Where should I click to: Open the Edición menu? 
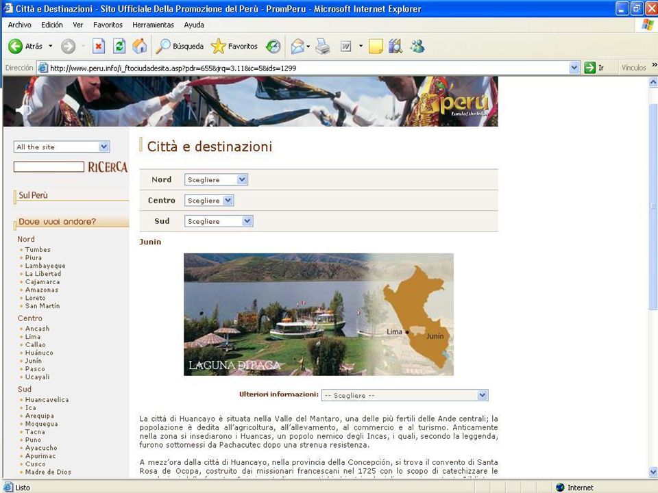pos(52,25)
